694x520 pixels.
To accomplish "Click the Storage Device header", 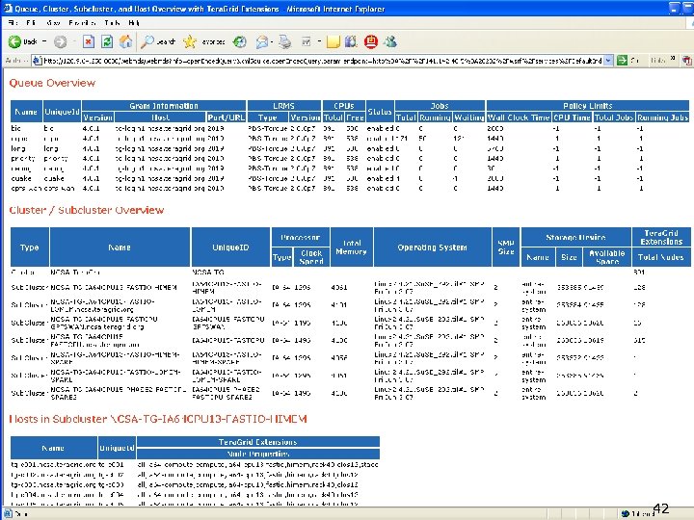I will pos(575,238).
